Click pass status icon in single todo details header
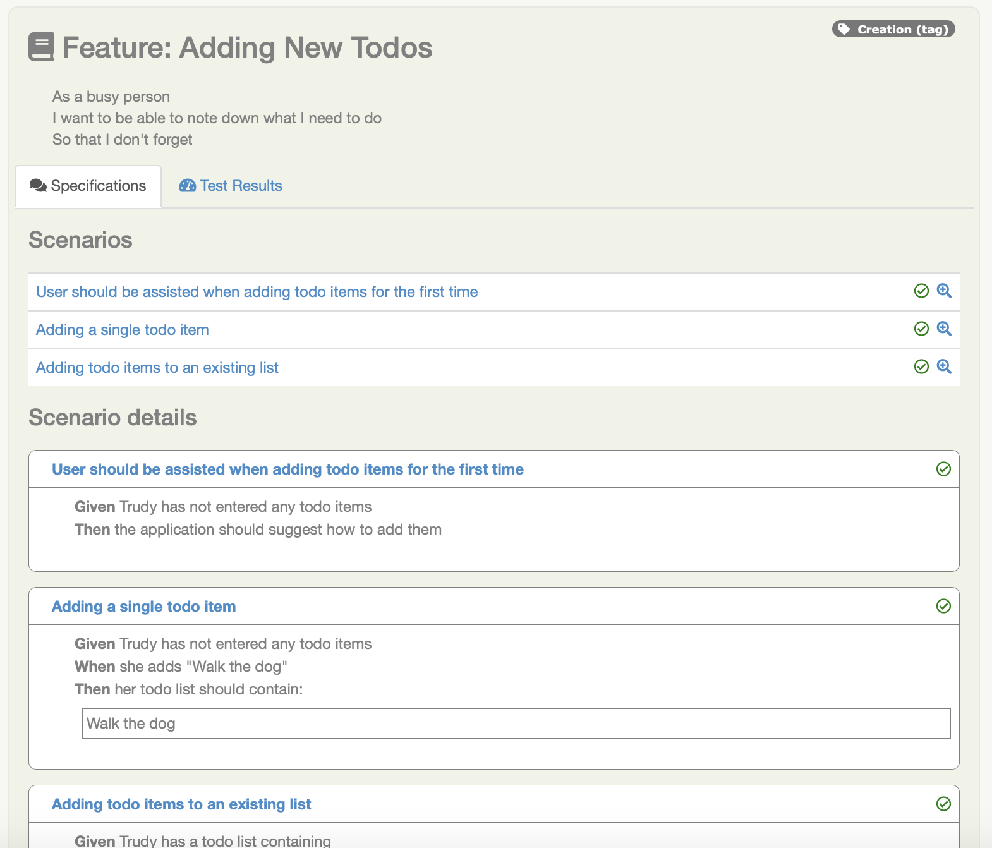Viewport: 992px width, 848px height. pyautogui.click(x=943, y=606)
